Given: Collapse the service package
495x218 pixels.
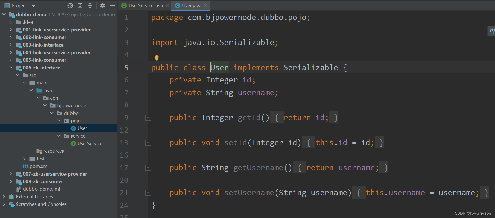Looking at the screenshot, I should click(x=59, y=136).
